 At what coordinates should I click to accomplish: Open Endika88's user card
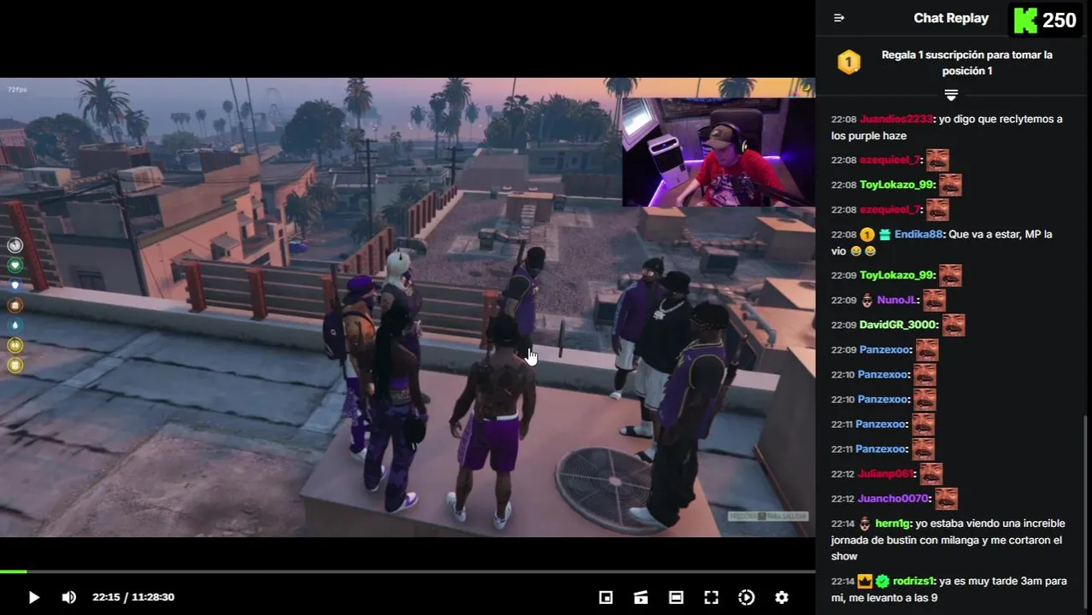919,234
